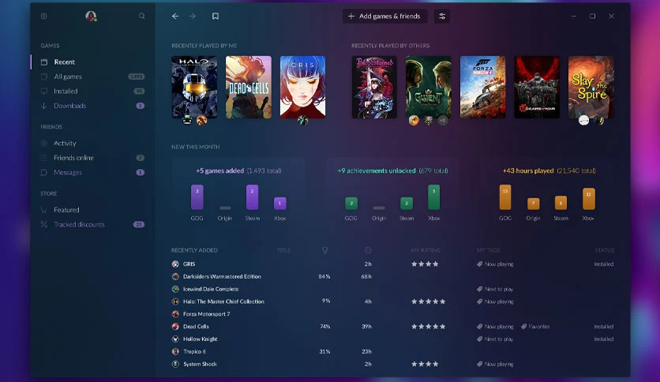Sort by the clock playtime column icon
The height and width of the screenshot is (382, 660).
368,250
